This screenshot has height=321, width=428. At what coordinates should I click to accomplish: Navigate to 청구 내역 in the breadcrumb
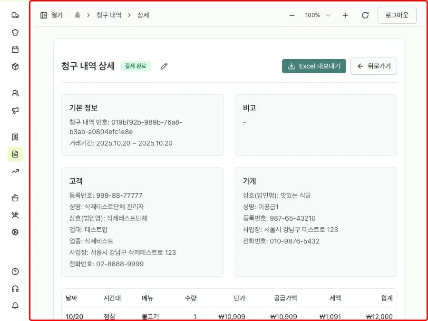[107, 15]
